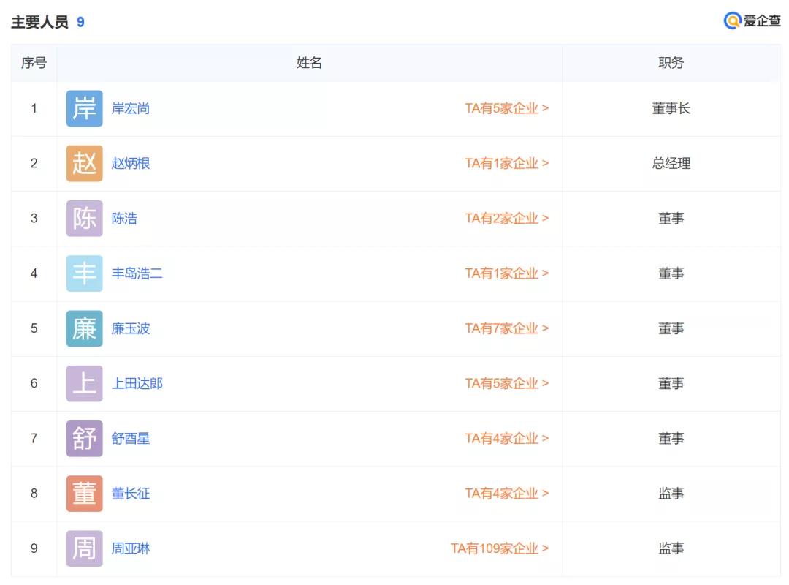Open 赵炳根's personnel profile
The image size is (789, 585).
(x=131, y=163)
